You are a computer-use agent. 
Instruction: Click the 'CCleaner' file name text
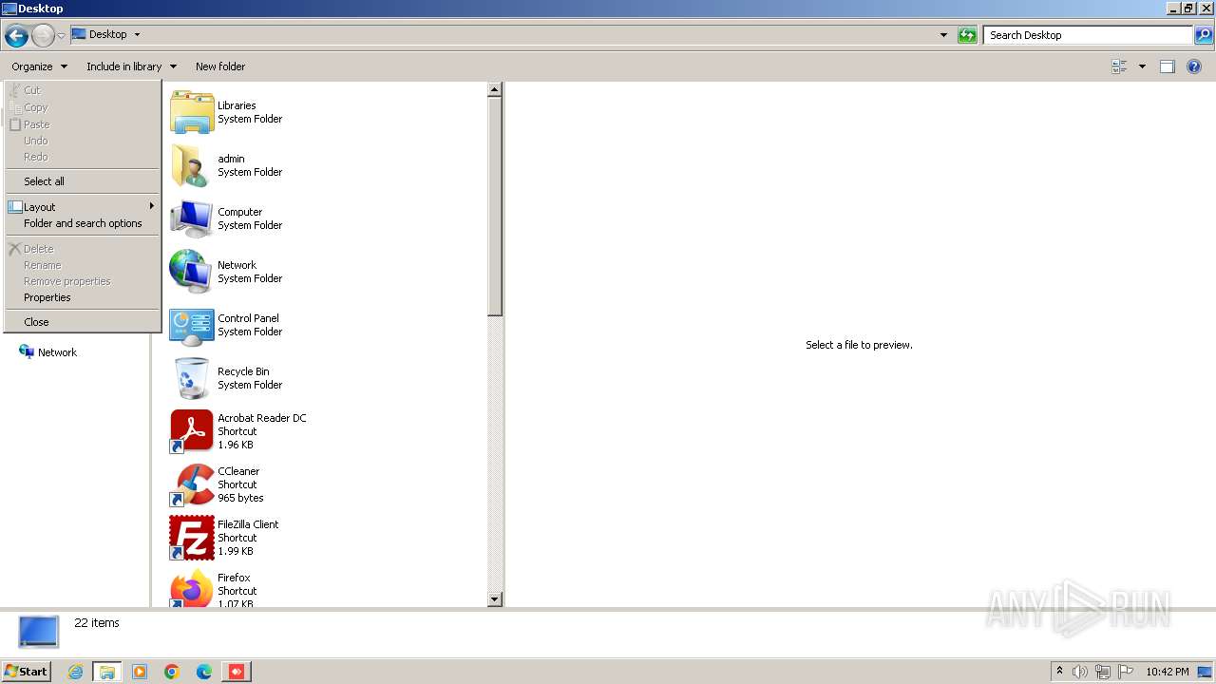click(238, 471)
